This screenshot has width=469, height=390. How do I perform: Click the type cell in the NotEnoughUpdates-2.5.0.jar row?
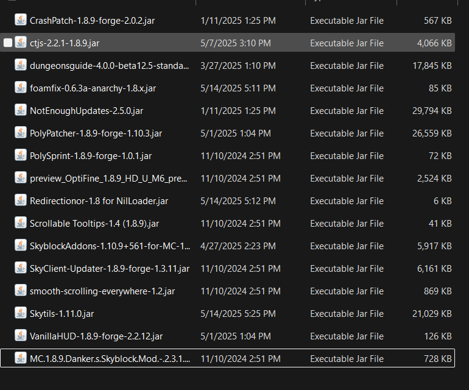[347, 111]
